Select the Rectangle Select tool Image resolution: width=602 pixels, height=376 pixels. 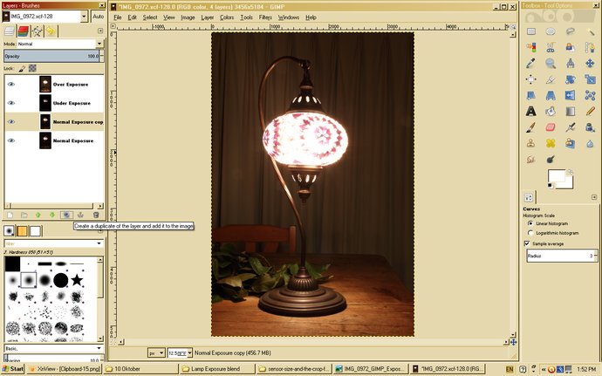pyautogui.click(x=531, y=31)
